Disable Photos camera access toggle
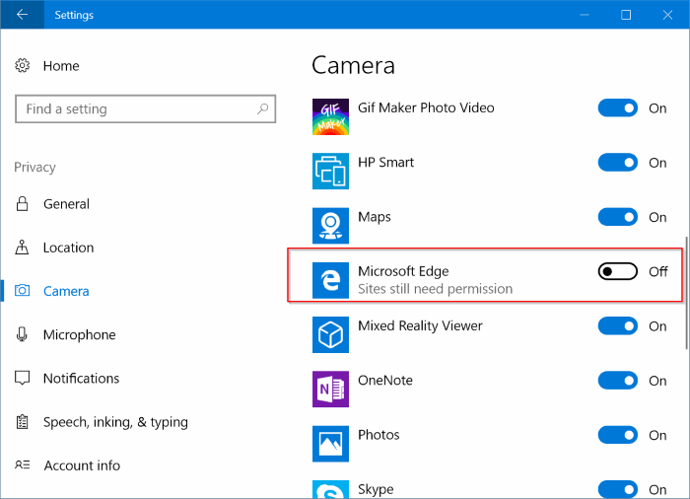The height and width of the screenshot is (499, 690). (617, 435)
